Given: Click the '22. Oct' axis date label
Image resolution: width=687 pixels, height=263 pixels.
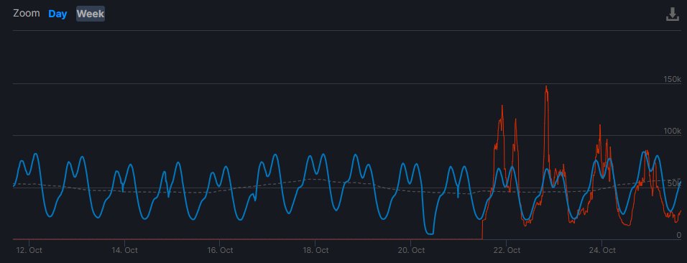Looking at the screenshot, I should tap(507, 250).
